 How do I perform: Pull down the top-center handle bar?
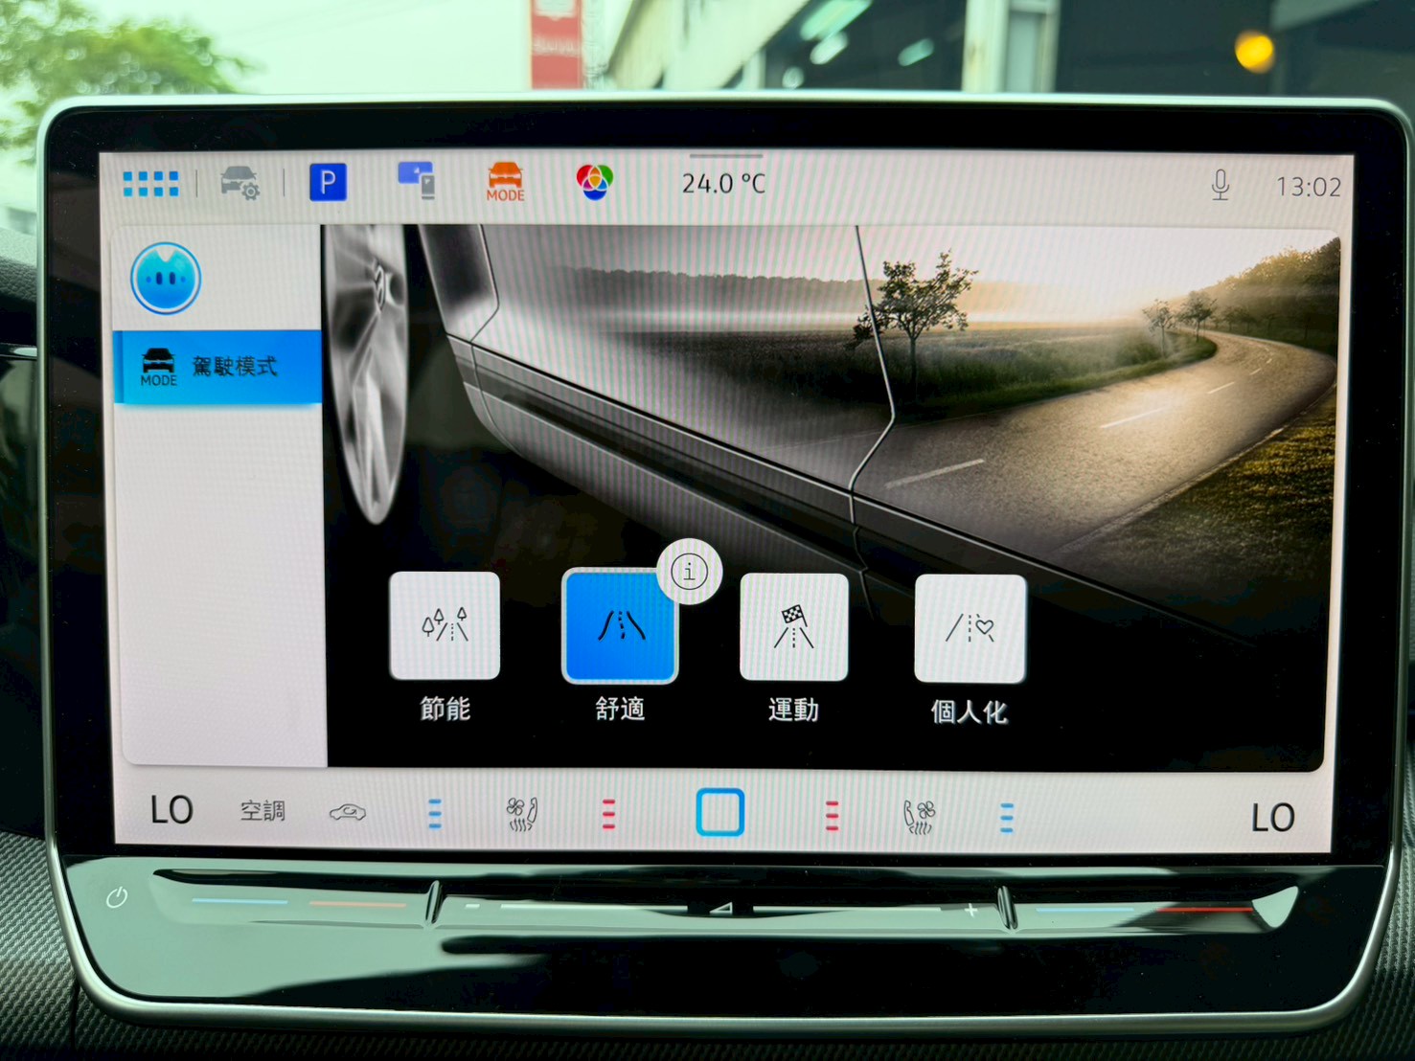click(725, 156)
